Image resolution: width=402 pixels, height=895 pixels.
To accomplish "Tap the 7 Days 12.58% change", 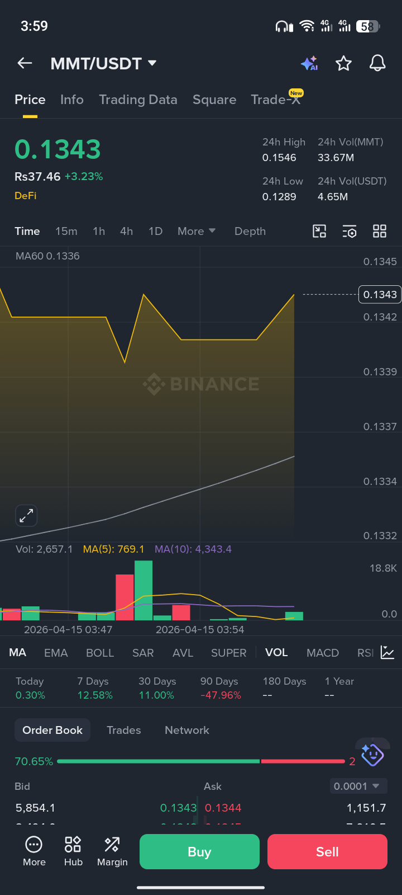I will [x=95, y=688].
